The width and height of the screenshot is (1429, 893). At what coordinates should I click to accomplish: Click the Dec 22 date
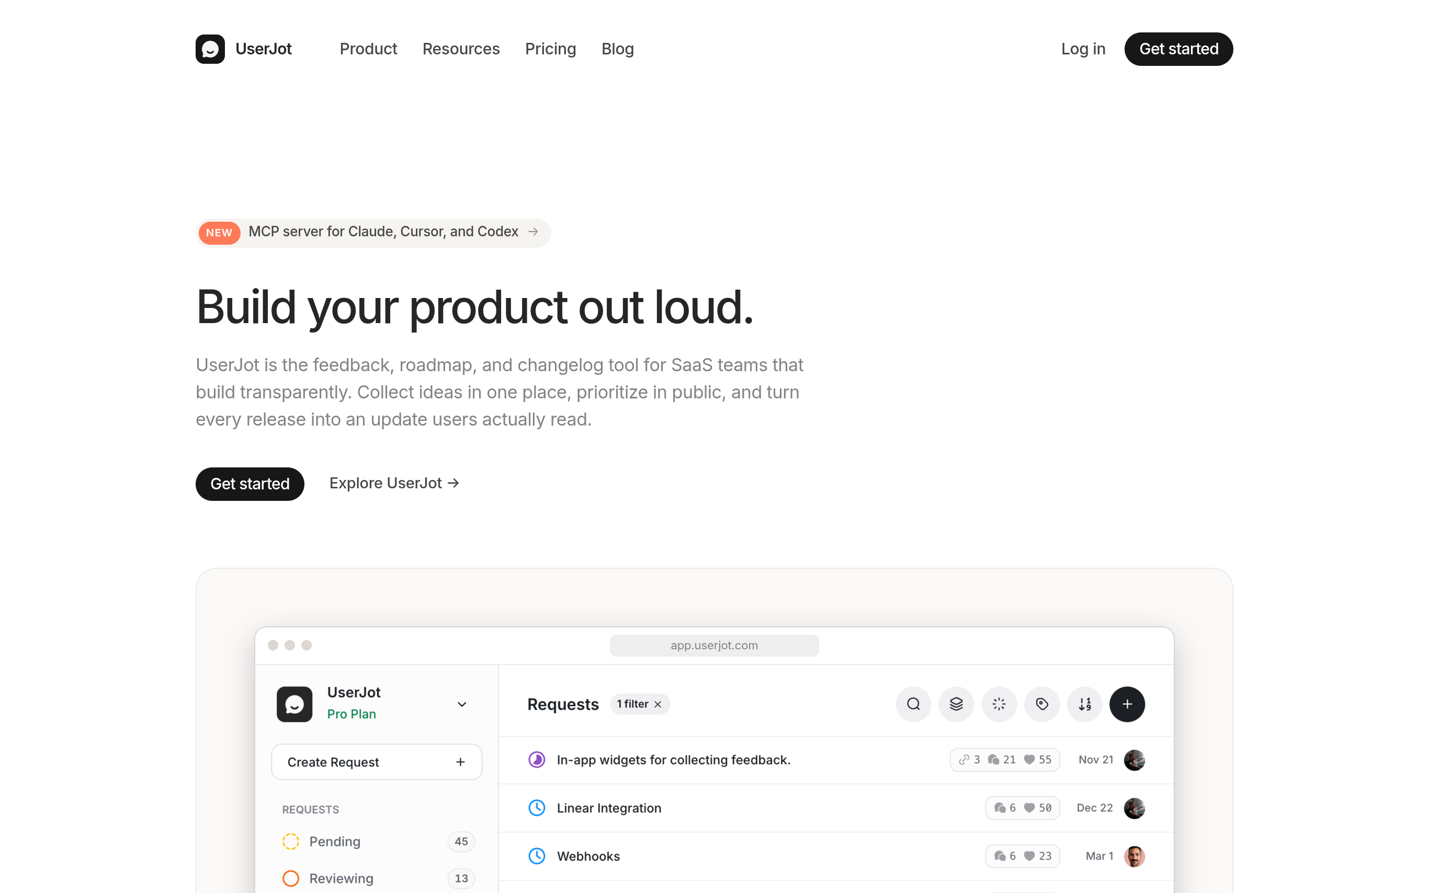pos(1094,808)
